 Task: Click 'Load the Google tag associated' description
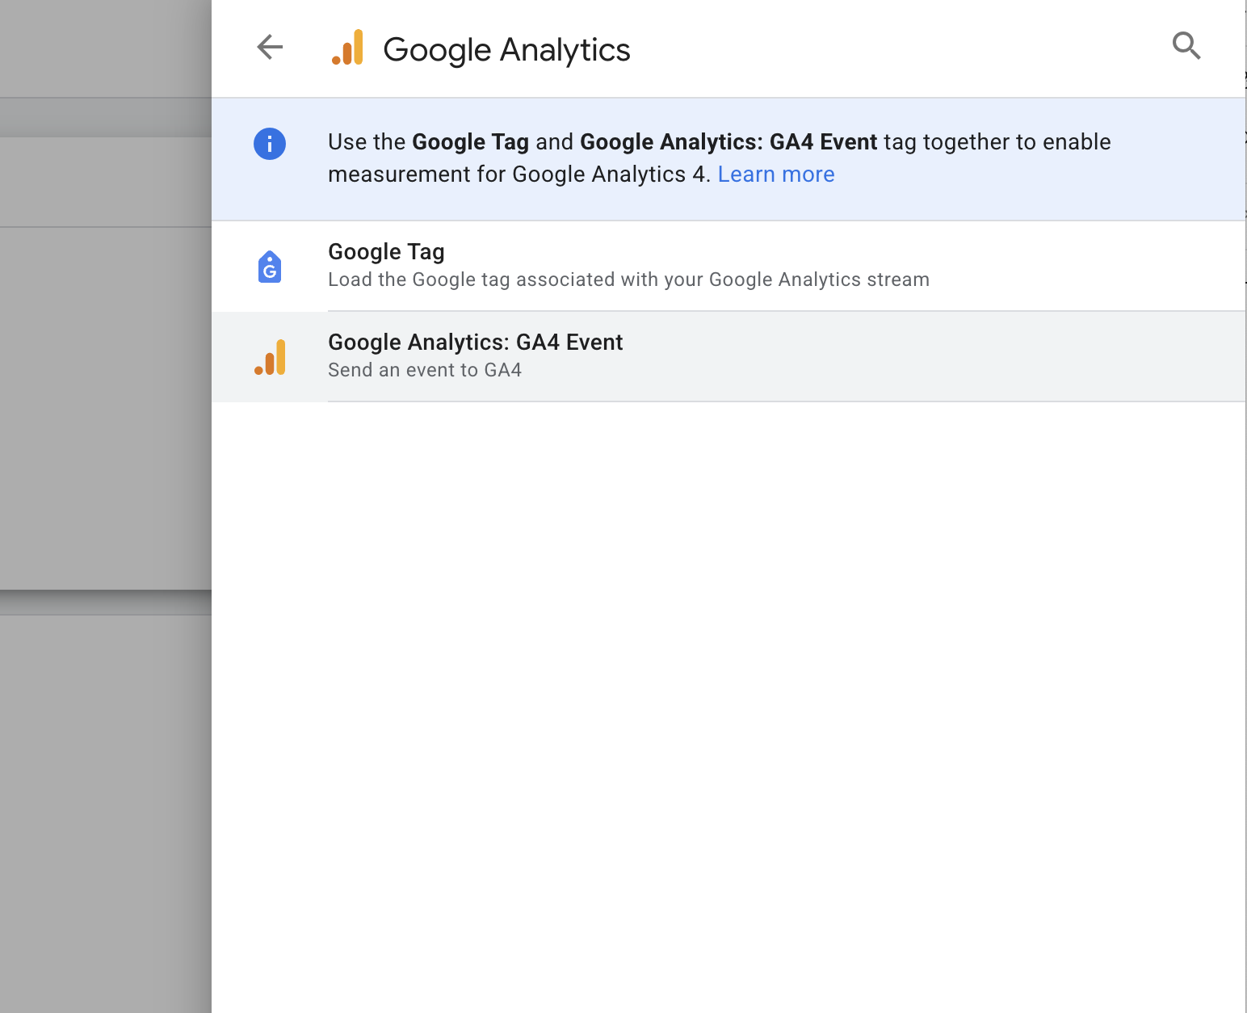(x=628, y=280)
